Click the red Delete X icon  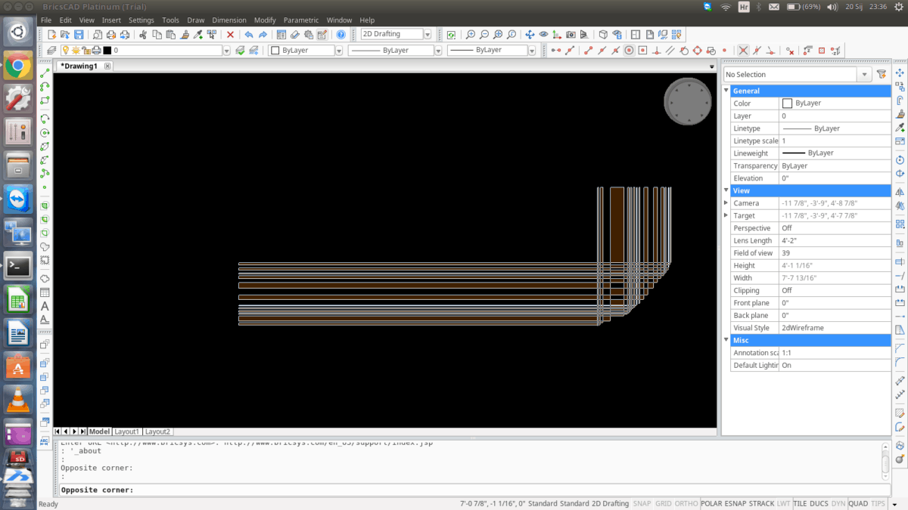click(230, 35)
